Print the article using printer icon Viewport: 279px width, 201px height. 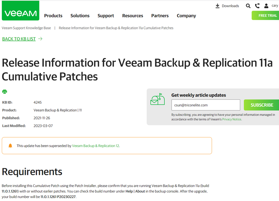[5, 92]
